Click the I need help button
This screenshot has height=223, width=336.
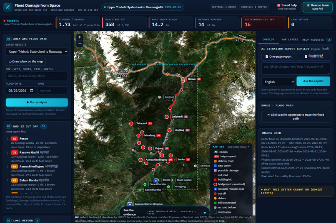(287, 7)
